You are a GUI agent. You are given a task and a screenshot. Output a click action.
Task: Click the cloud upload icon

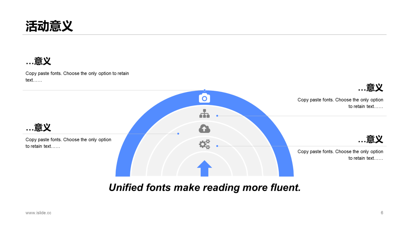(204, 129)
